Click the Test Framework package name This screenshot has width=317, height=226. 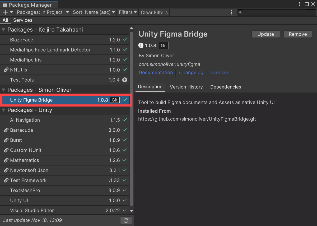click(28, 180)
